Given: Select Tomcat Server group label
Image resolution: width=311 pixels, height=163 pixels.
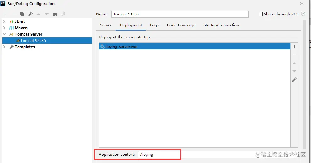Looking at the screenshot, I should click(29, 34).
